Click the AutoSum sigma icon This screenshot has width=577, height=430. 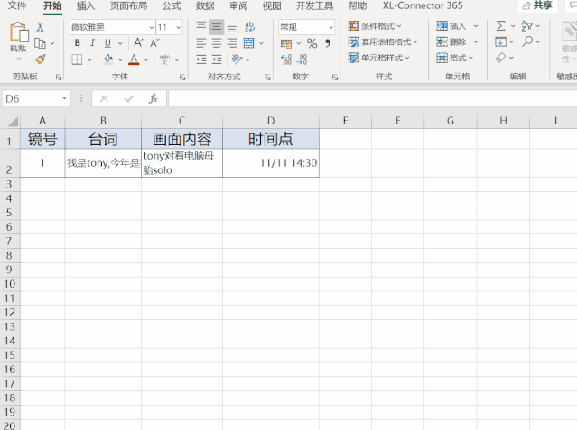[500, 26]
